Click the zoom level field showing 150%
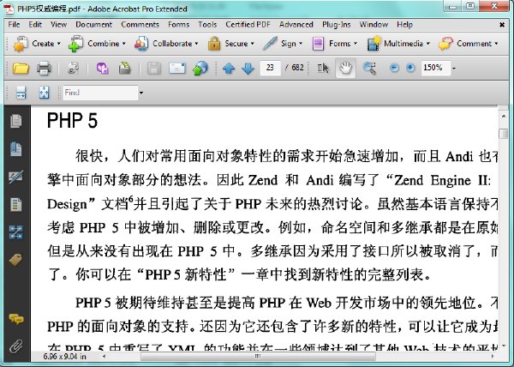 436,68
